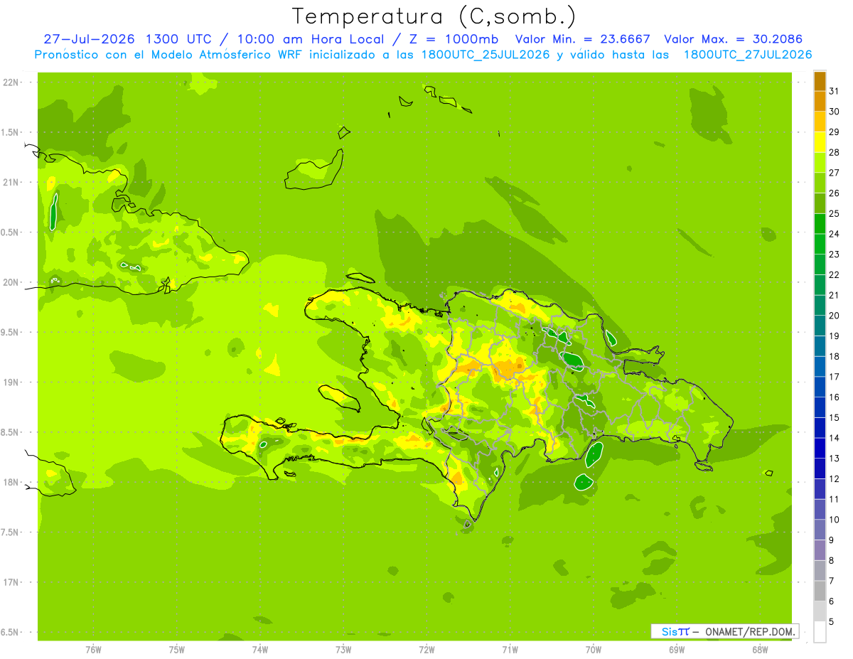Click the "19N" latitude axis label
The height and width of the screenshot is (659, 853).
[11, 382]
